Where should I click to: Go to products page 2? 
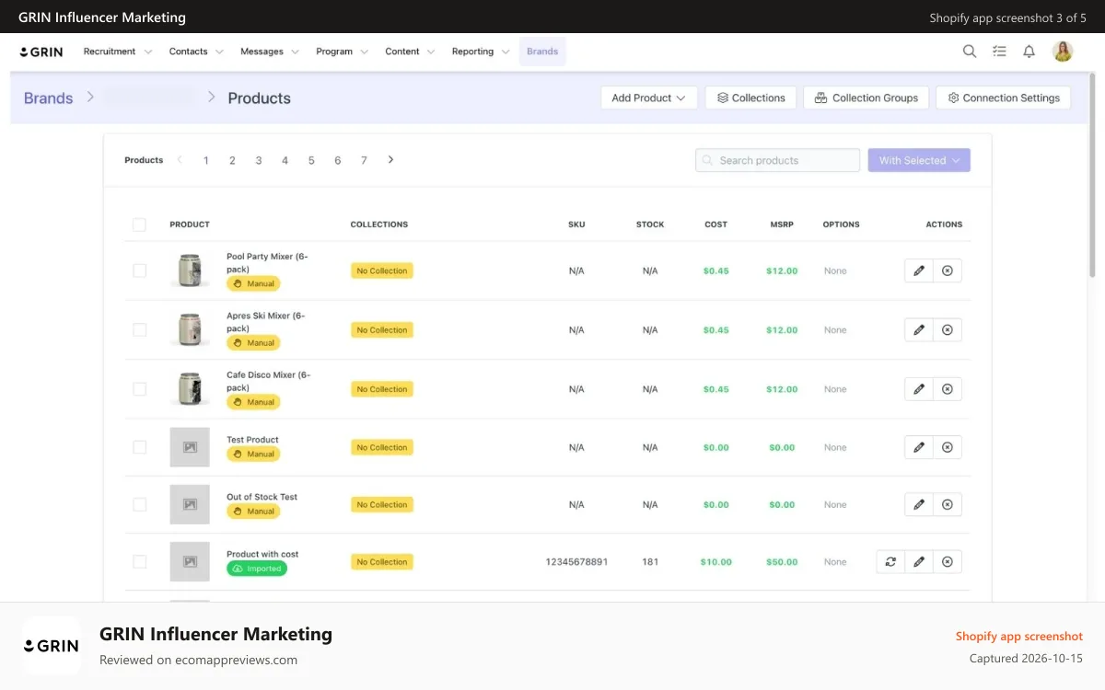click(232, 160)
